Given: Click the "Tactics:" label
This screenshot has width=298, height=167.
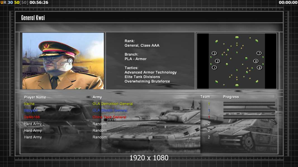Looking at the screenshot, I should tap(131, 68).
